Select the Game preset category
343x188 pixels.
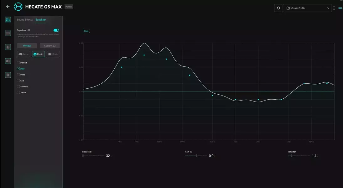pos(23,54)
